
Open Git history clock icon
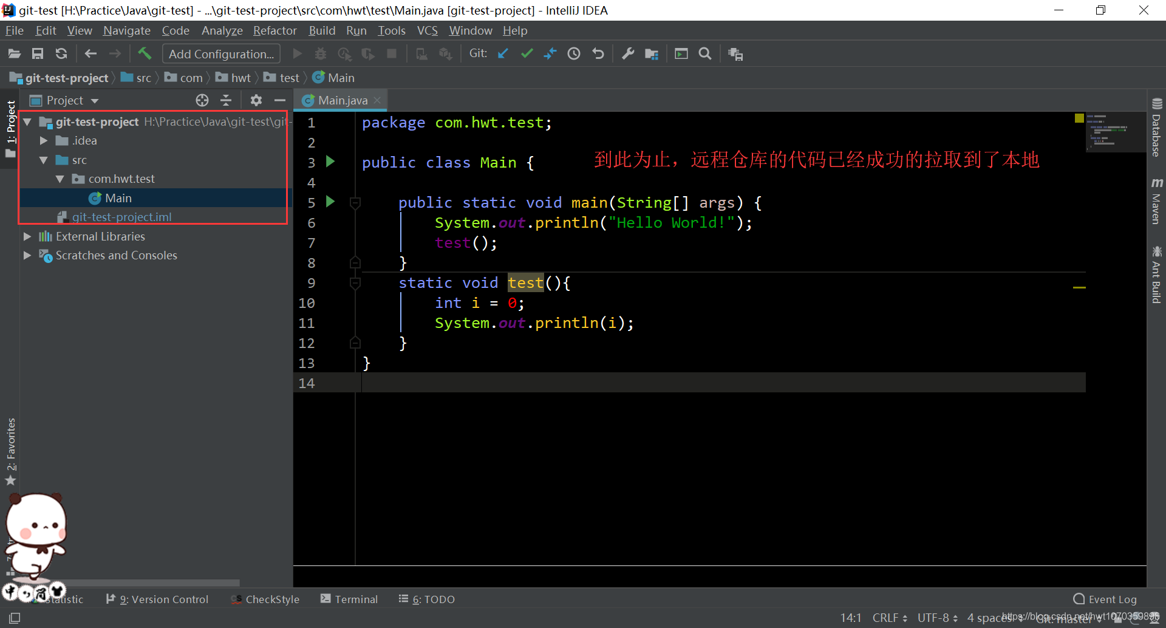(574, 54)
